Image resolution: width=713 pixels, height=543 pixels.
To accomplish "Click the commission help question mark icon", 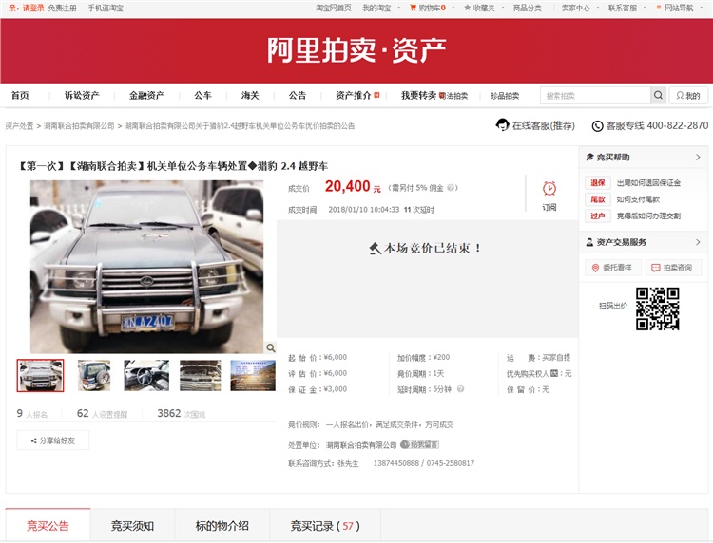I will tap(451, 188).
